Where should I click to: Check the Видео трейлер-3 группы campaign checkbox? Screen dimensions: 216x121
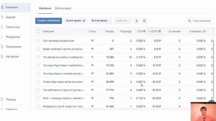(x=38, y=49)
